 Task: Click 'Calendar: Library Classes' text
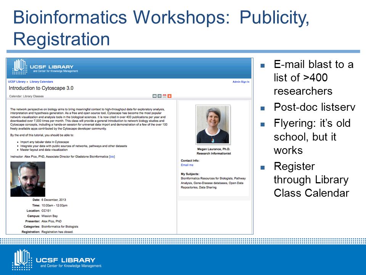pos(26,96)
